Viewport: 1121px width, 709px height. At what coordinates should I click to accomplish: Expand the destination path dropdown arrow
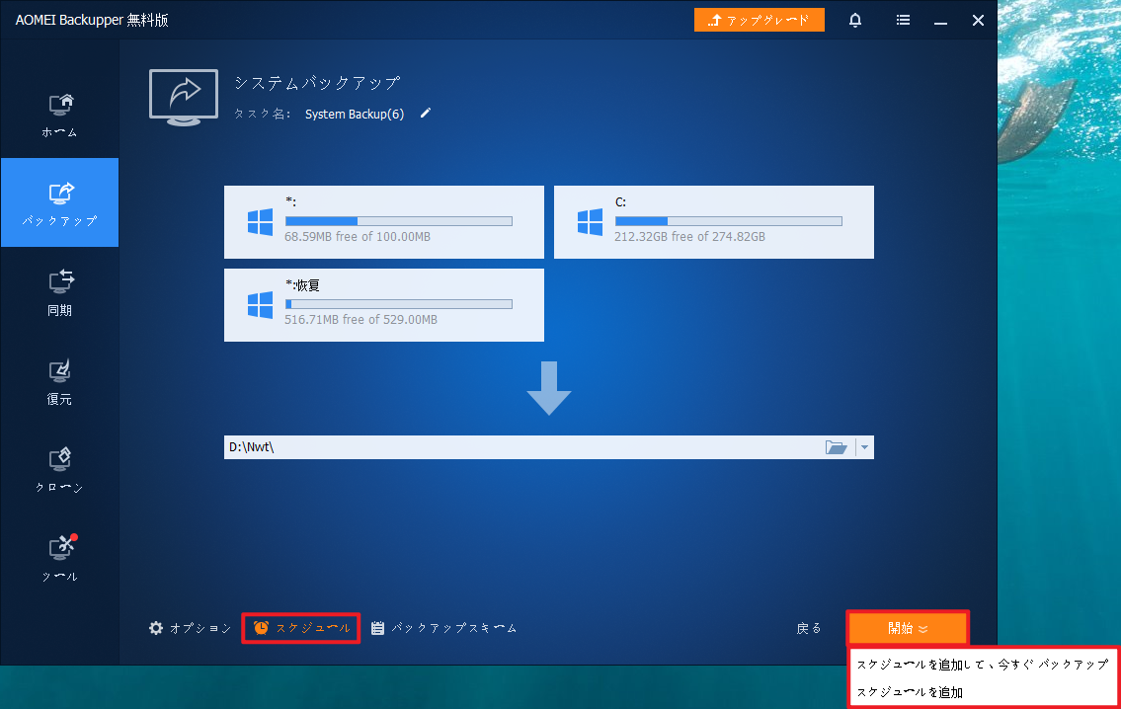point(864,447)
